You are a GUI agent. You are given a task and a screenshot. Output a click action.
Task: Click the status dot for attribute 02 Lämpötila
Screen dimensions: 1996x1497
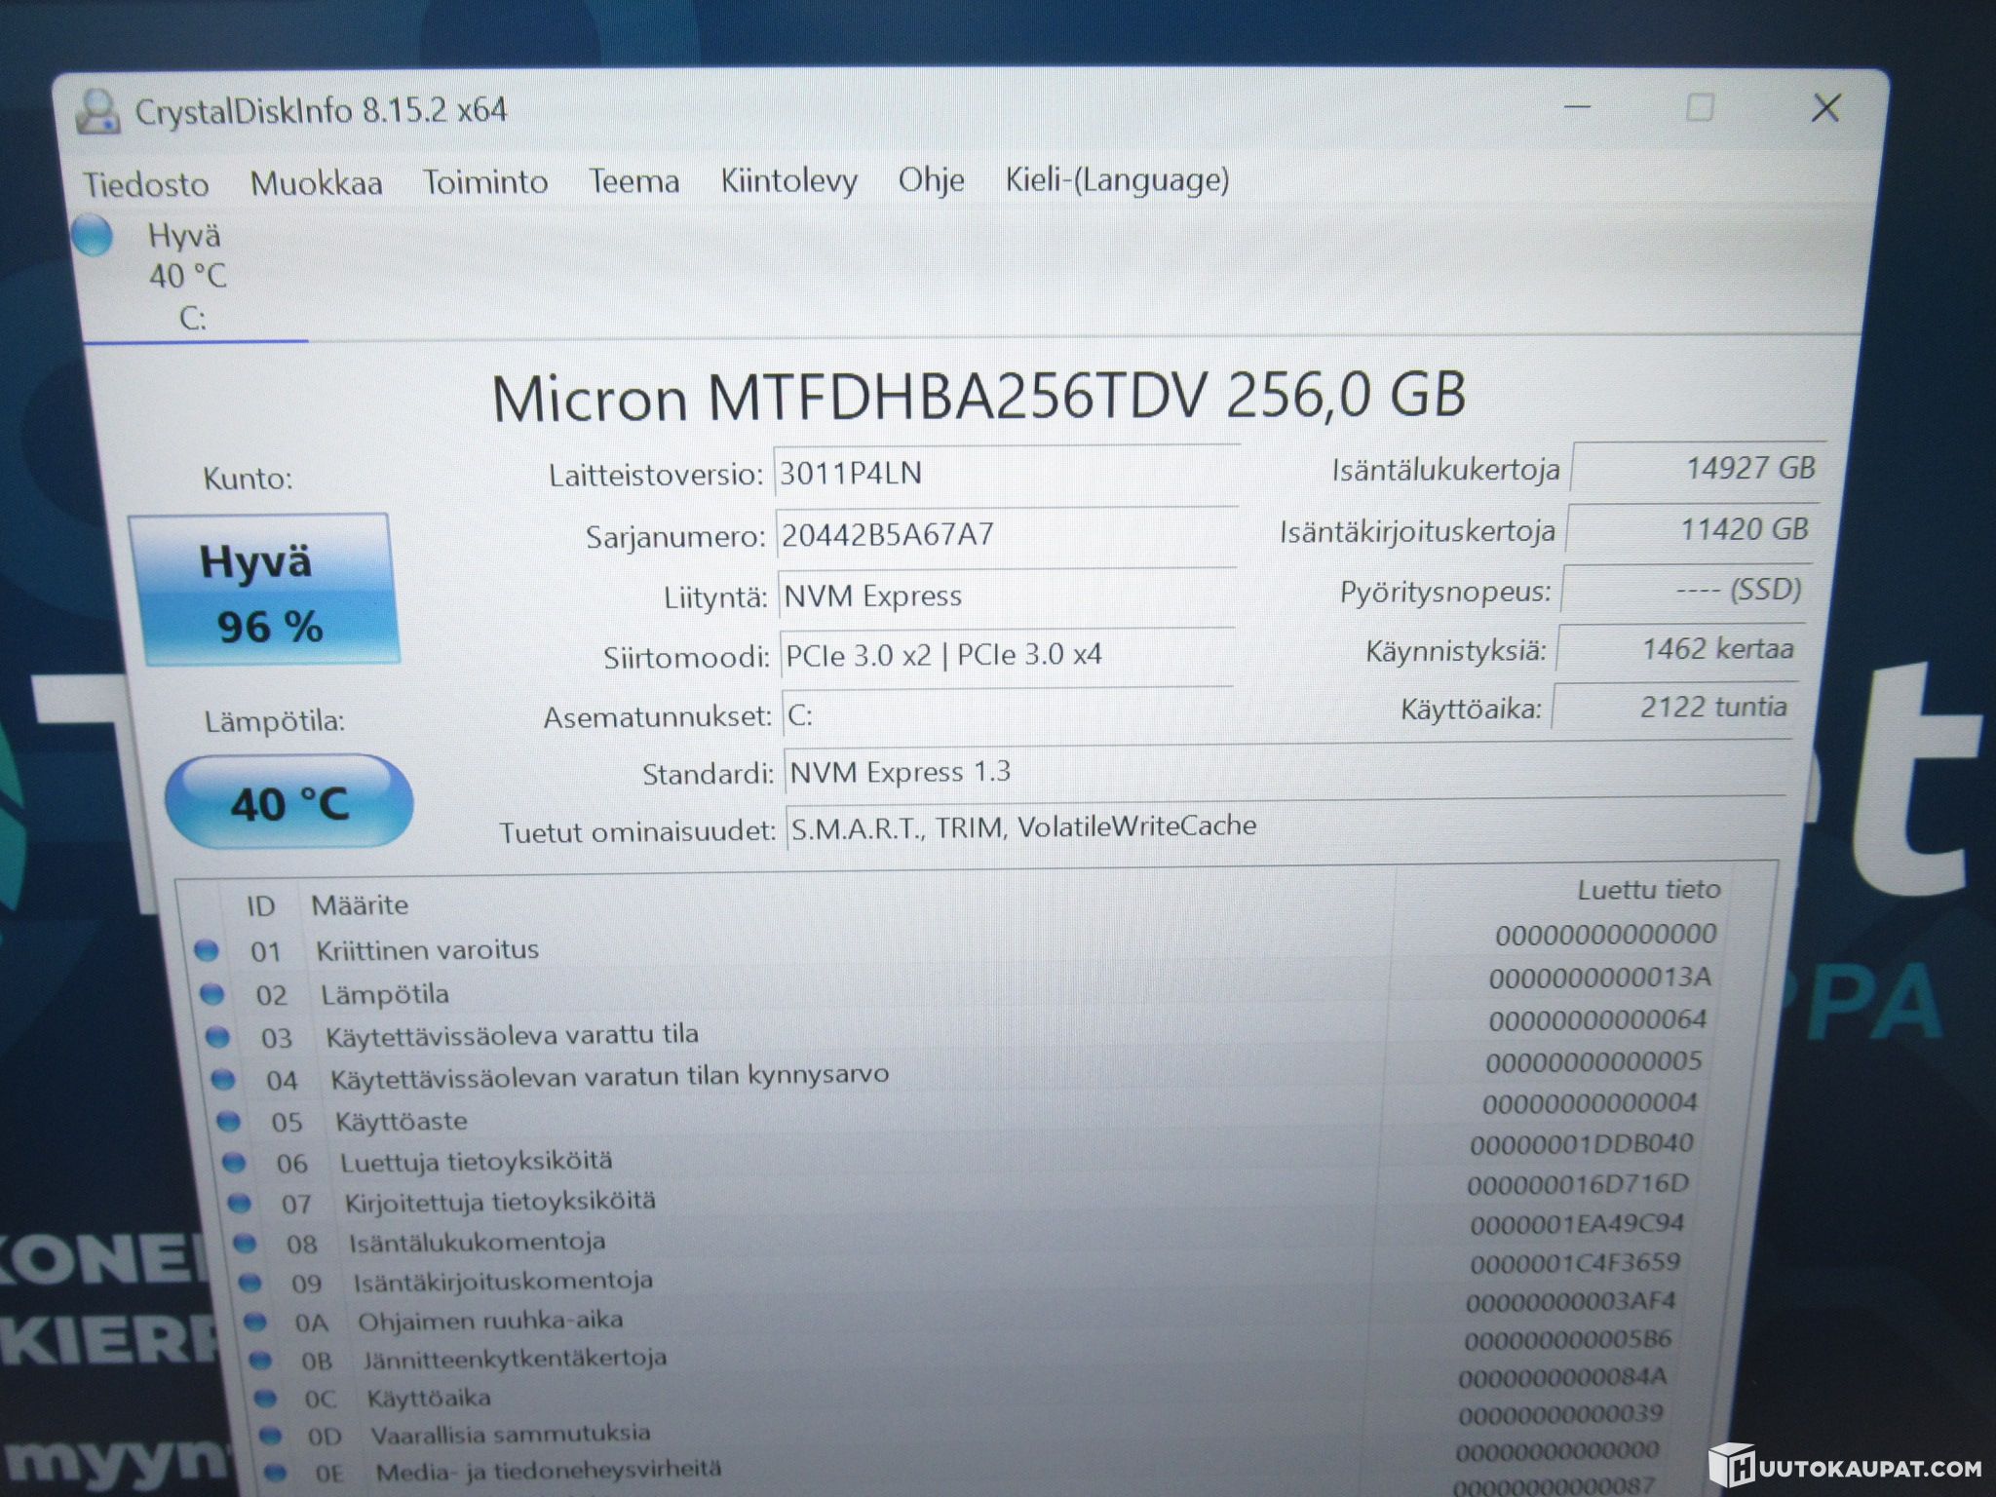[211, 994]
